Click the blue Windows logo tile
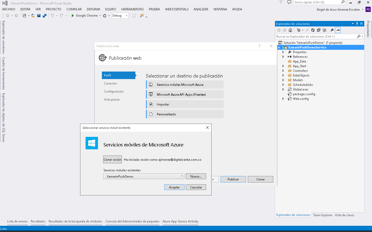 tap(92, 143)
